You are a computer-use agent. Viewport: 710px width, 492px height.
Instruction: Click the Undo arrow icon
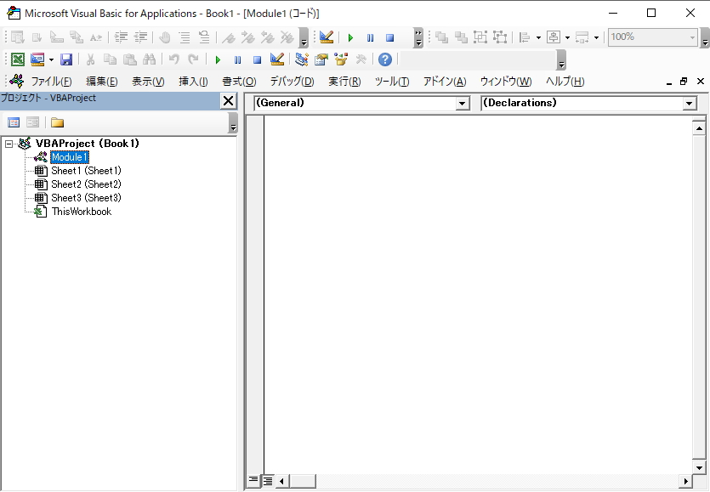coord(173,59)
